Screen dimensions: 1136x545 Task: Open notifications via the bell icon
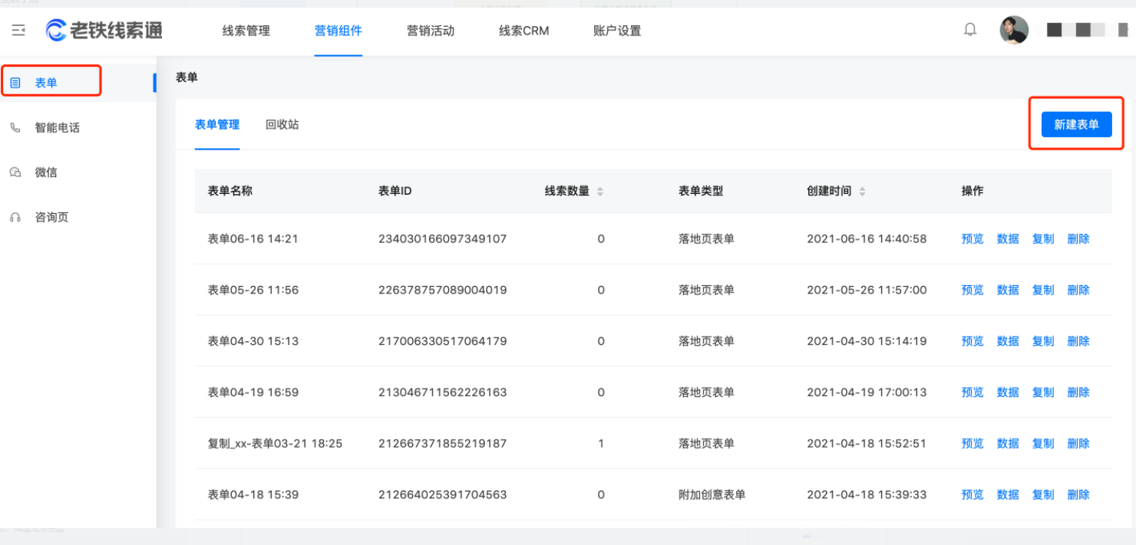(x=969, y=30)
